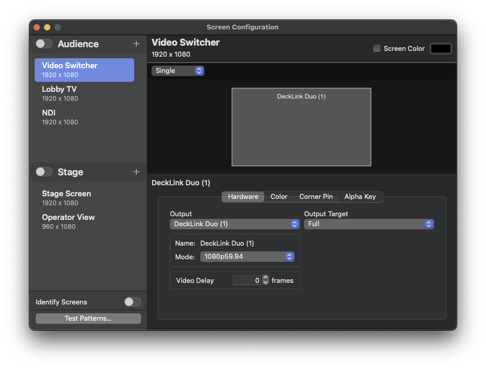Enable the Identify Screens switch
The width and height of the screenshot is (486, 369).
click(x=132, y=302)
